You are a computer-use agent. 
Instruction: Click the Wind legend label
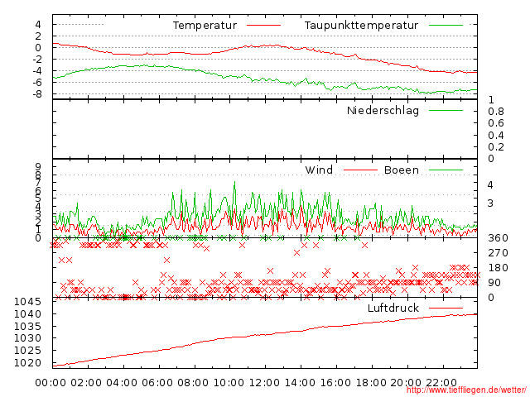319,170
